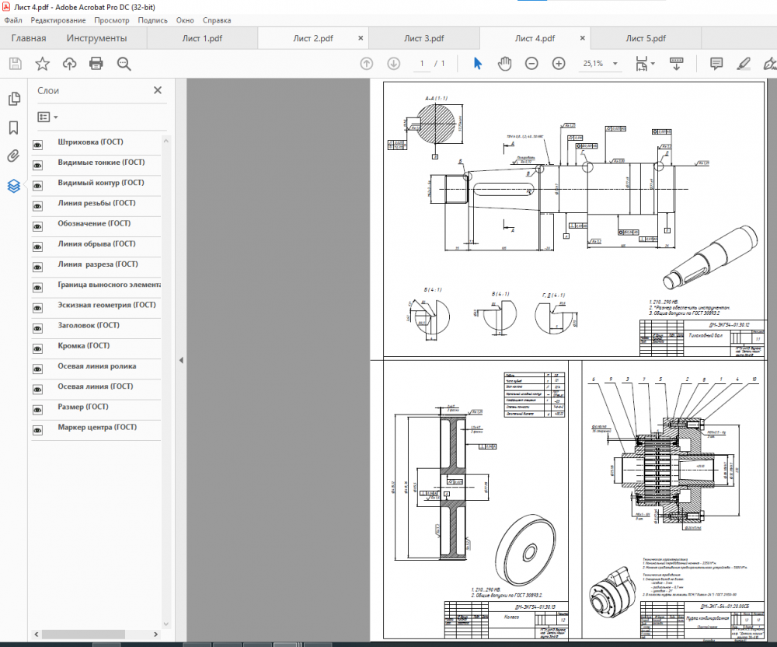Viewport: 777px width, 647px height.
Task: Close the Слои layers panel
Action: [x=158, y=90]
